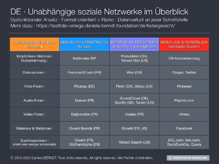Click the Suchmaschinen row label

pos(35,140)
